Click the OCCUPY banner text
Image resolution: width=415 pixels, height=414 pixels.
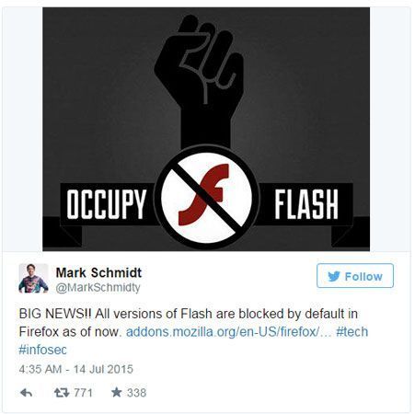pos(106,204)
